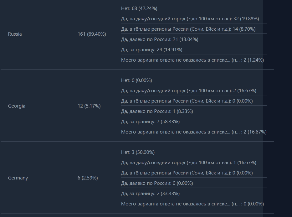
Task: Click 'Да, за границу: 24 (14.91%)'
Action: point(151,50)
